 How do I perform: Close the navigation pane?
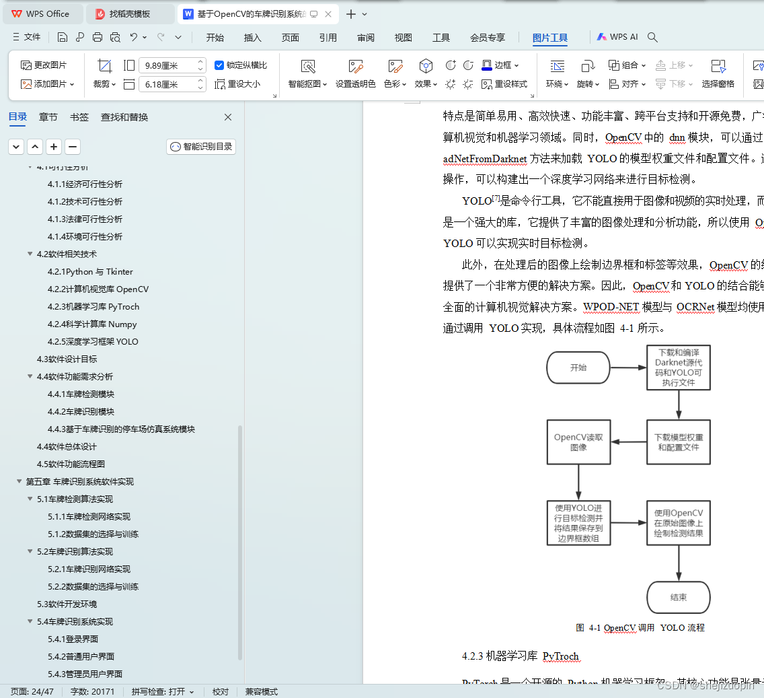228,117
